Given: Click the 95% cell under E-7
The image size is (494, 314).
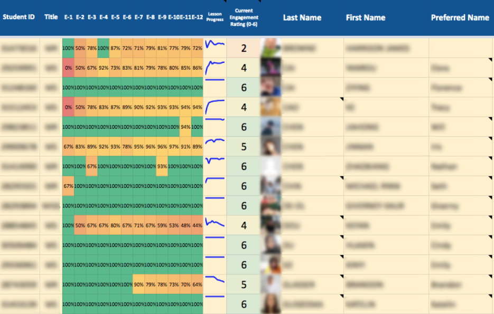Looking at the screenshot, I should pos(138,147).
